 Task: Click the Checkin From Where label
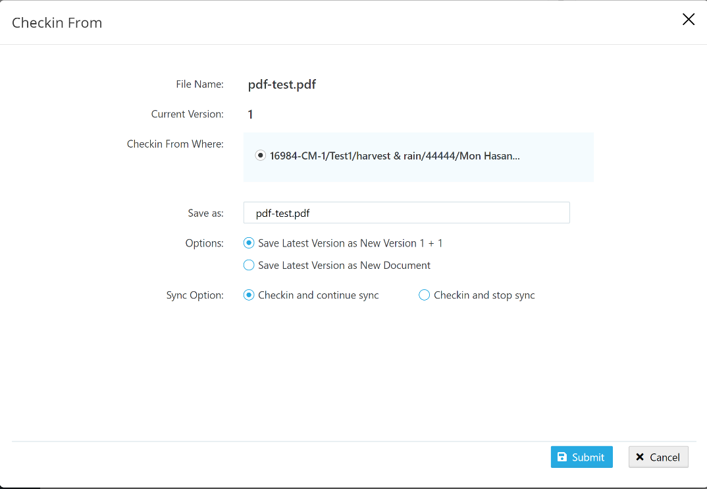click(x=175, y=144)
